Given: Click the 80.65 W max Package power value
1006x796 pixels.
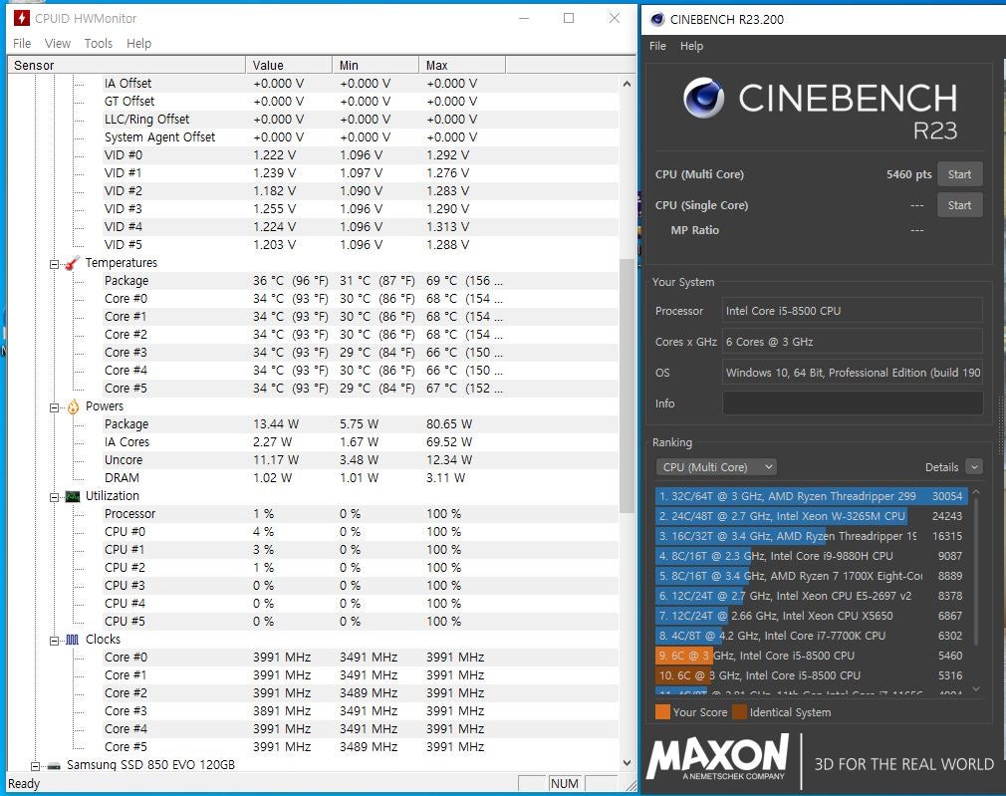Looking at the screenshot, I should tap(449, 424).
